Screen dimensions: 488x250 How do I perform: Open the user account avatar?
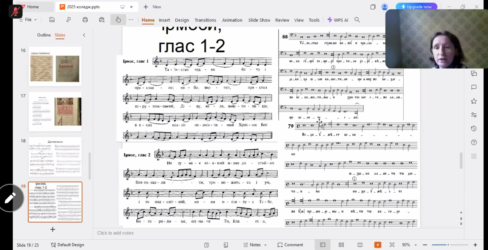point(385,7)
